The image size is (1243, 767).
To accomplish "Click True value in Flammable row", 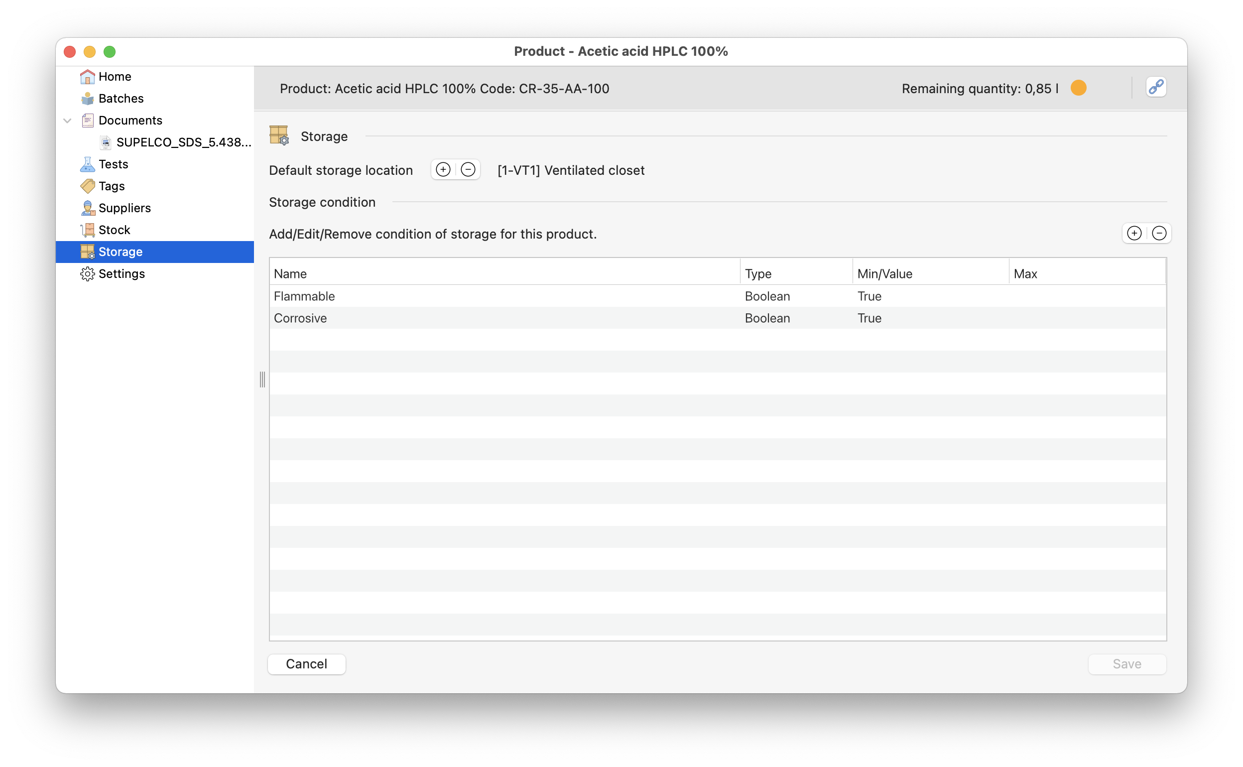I will (x=869, y=296).
